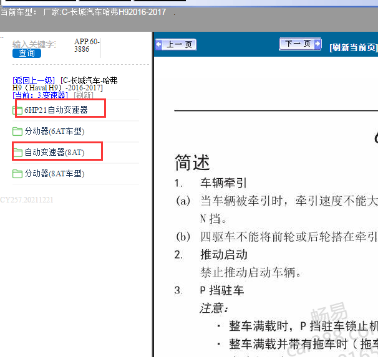
Task: Click folder icon beside 分动器(8AT车型)
Action: coord(17,174)
